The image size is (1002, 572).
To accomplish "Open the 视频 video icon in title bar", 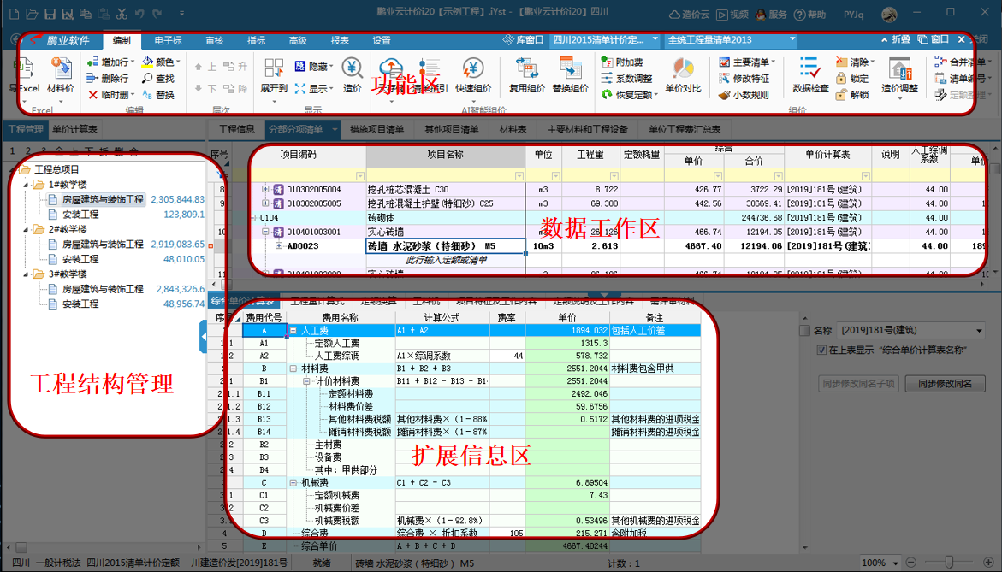I will coord(722,14).
